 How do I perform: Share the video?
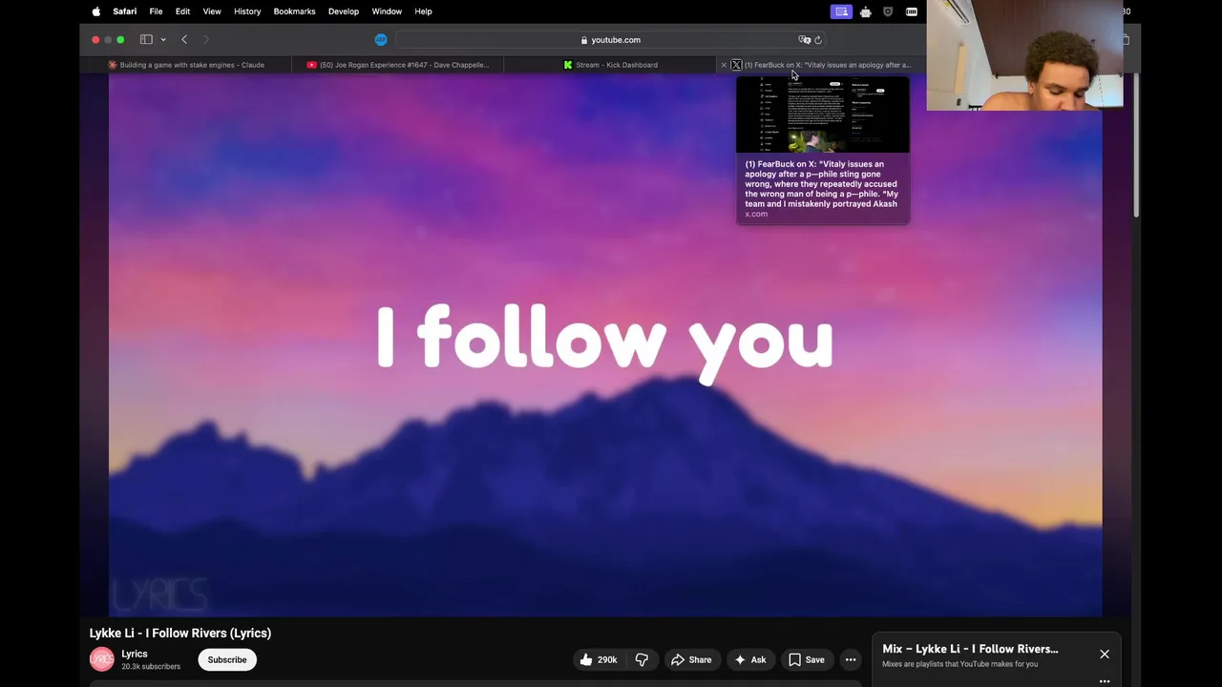tap(691, 659)
